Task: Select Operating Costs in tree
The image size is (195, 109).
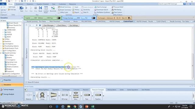Action: (12, 62)
